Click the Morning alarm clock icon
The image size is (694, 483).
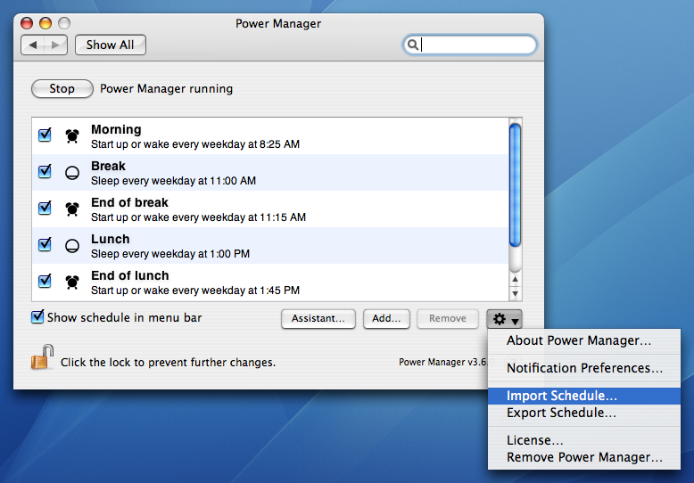click(72, 135)
